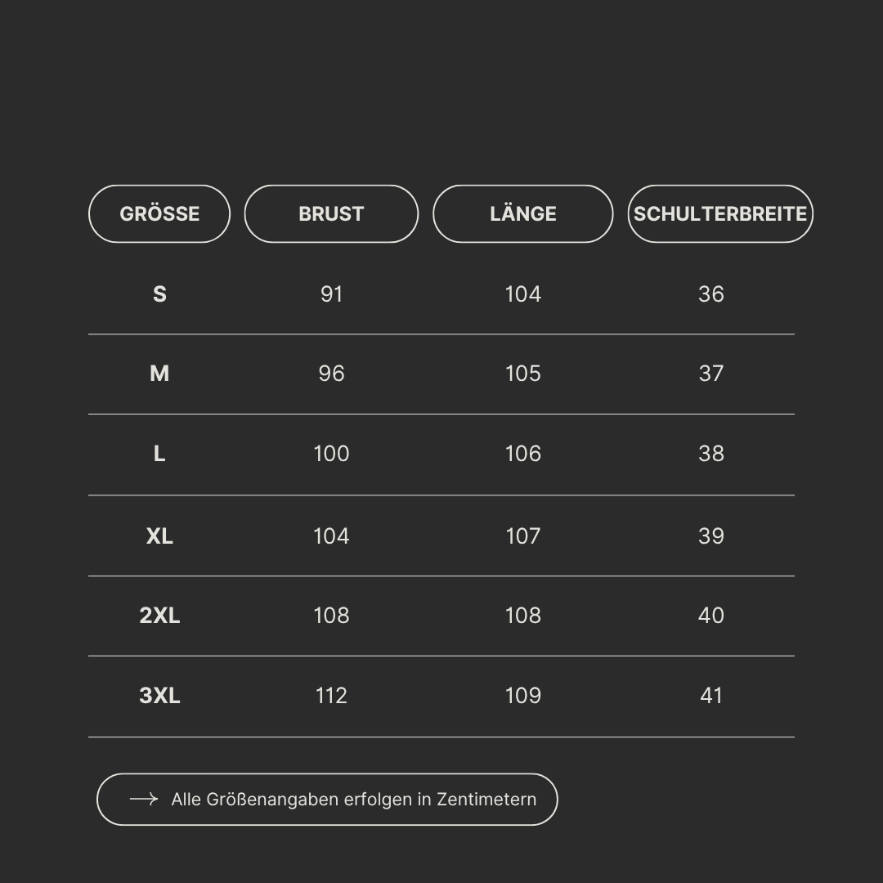Select size S row label

[x=159, y=294]
